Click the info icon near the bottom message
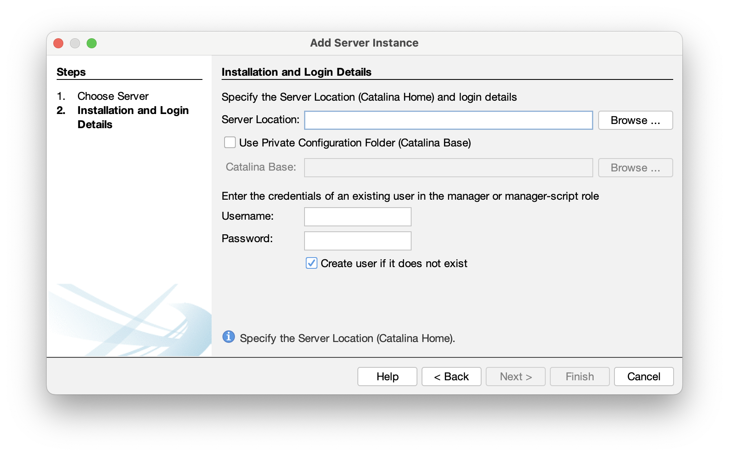The width and height of the screenshot is (729, 456). pyautogui.click(x=228, y=337)
